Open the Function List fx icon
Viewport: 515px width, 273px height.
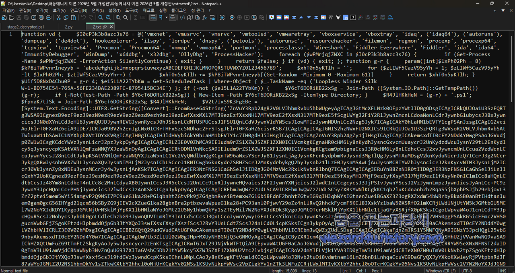204,17
